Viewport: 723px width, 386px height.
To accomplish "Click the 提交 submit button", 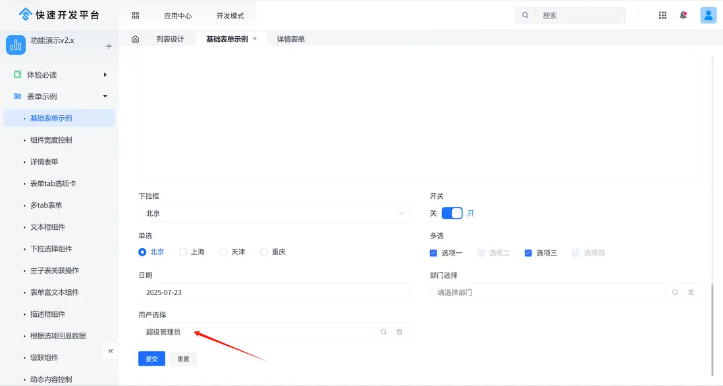I will pos(151,358).
